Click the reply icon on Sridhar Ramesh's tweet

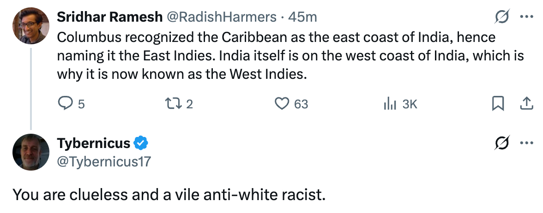point(63,104)
